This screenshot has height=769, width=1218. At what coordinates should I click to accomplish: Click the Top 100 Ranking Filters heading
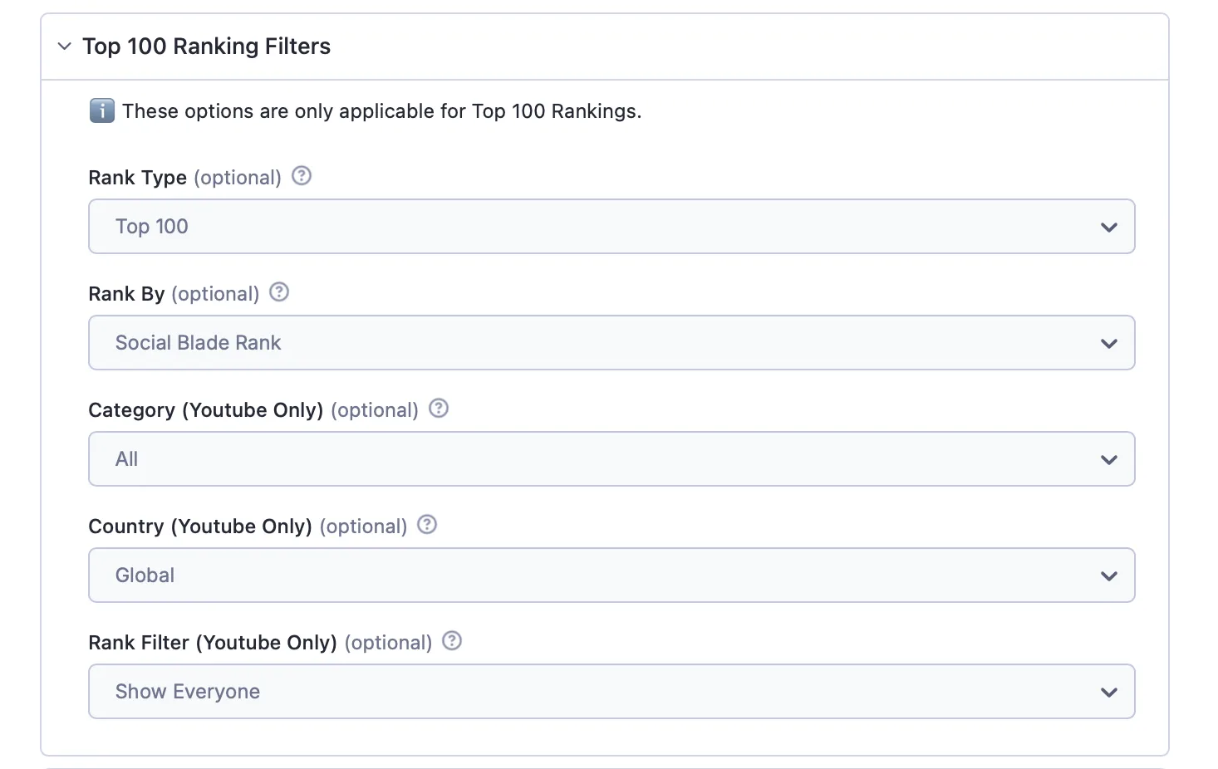tap(206, 47)
